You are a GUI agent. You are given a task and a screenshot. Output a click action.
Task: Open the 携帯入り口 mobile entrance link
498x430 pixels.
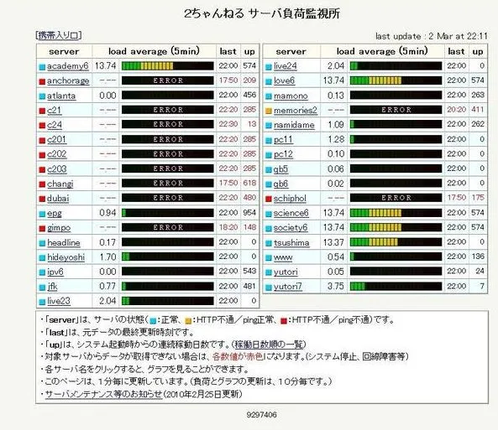point(59,35)
